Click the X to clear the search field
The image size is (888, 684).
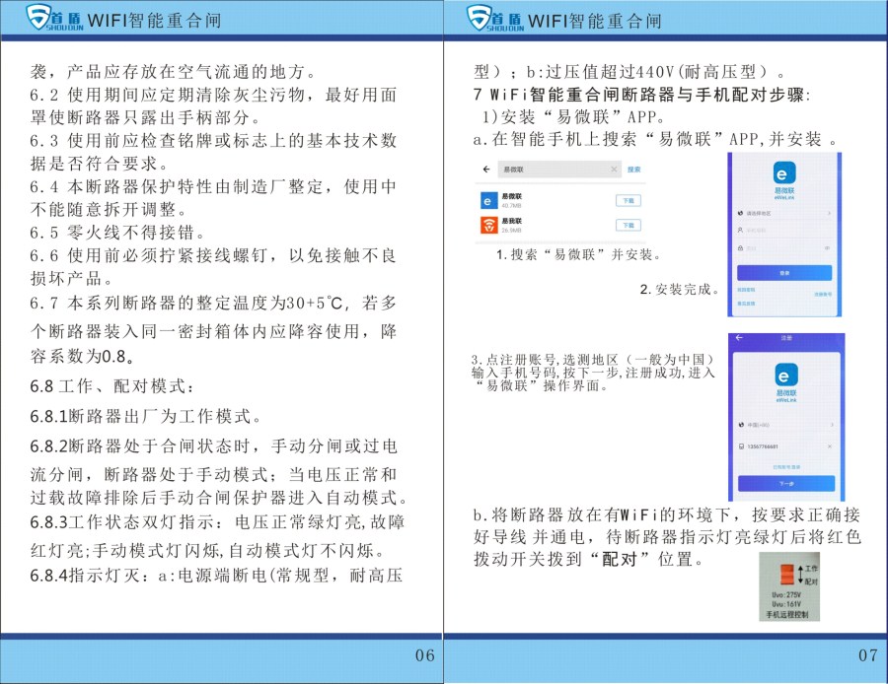click(x=614, y=169)
